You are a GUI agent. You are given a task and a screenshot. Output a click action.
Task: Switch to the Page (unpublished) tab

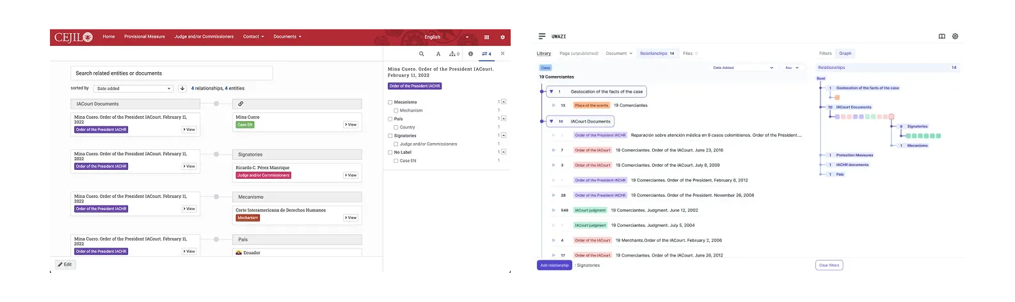pos(579,54)
